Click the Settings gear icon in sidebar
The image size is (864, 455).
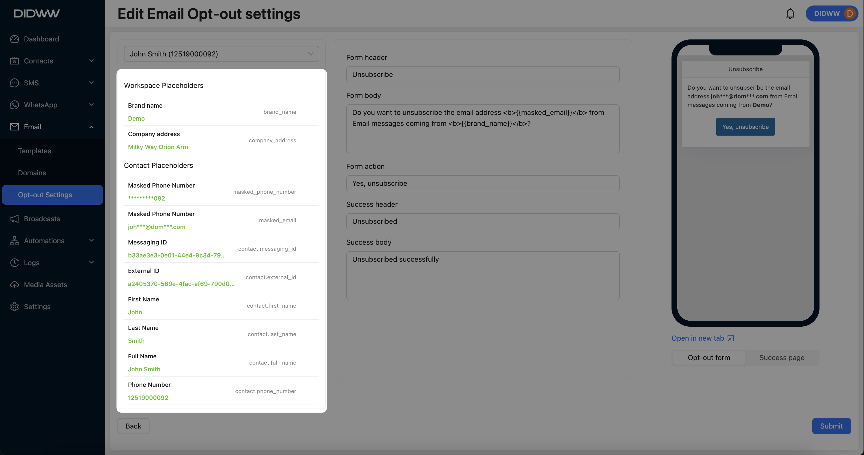coord(14,307)
